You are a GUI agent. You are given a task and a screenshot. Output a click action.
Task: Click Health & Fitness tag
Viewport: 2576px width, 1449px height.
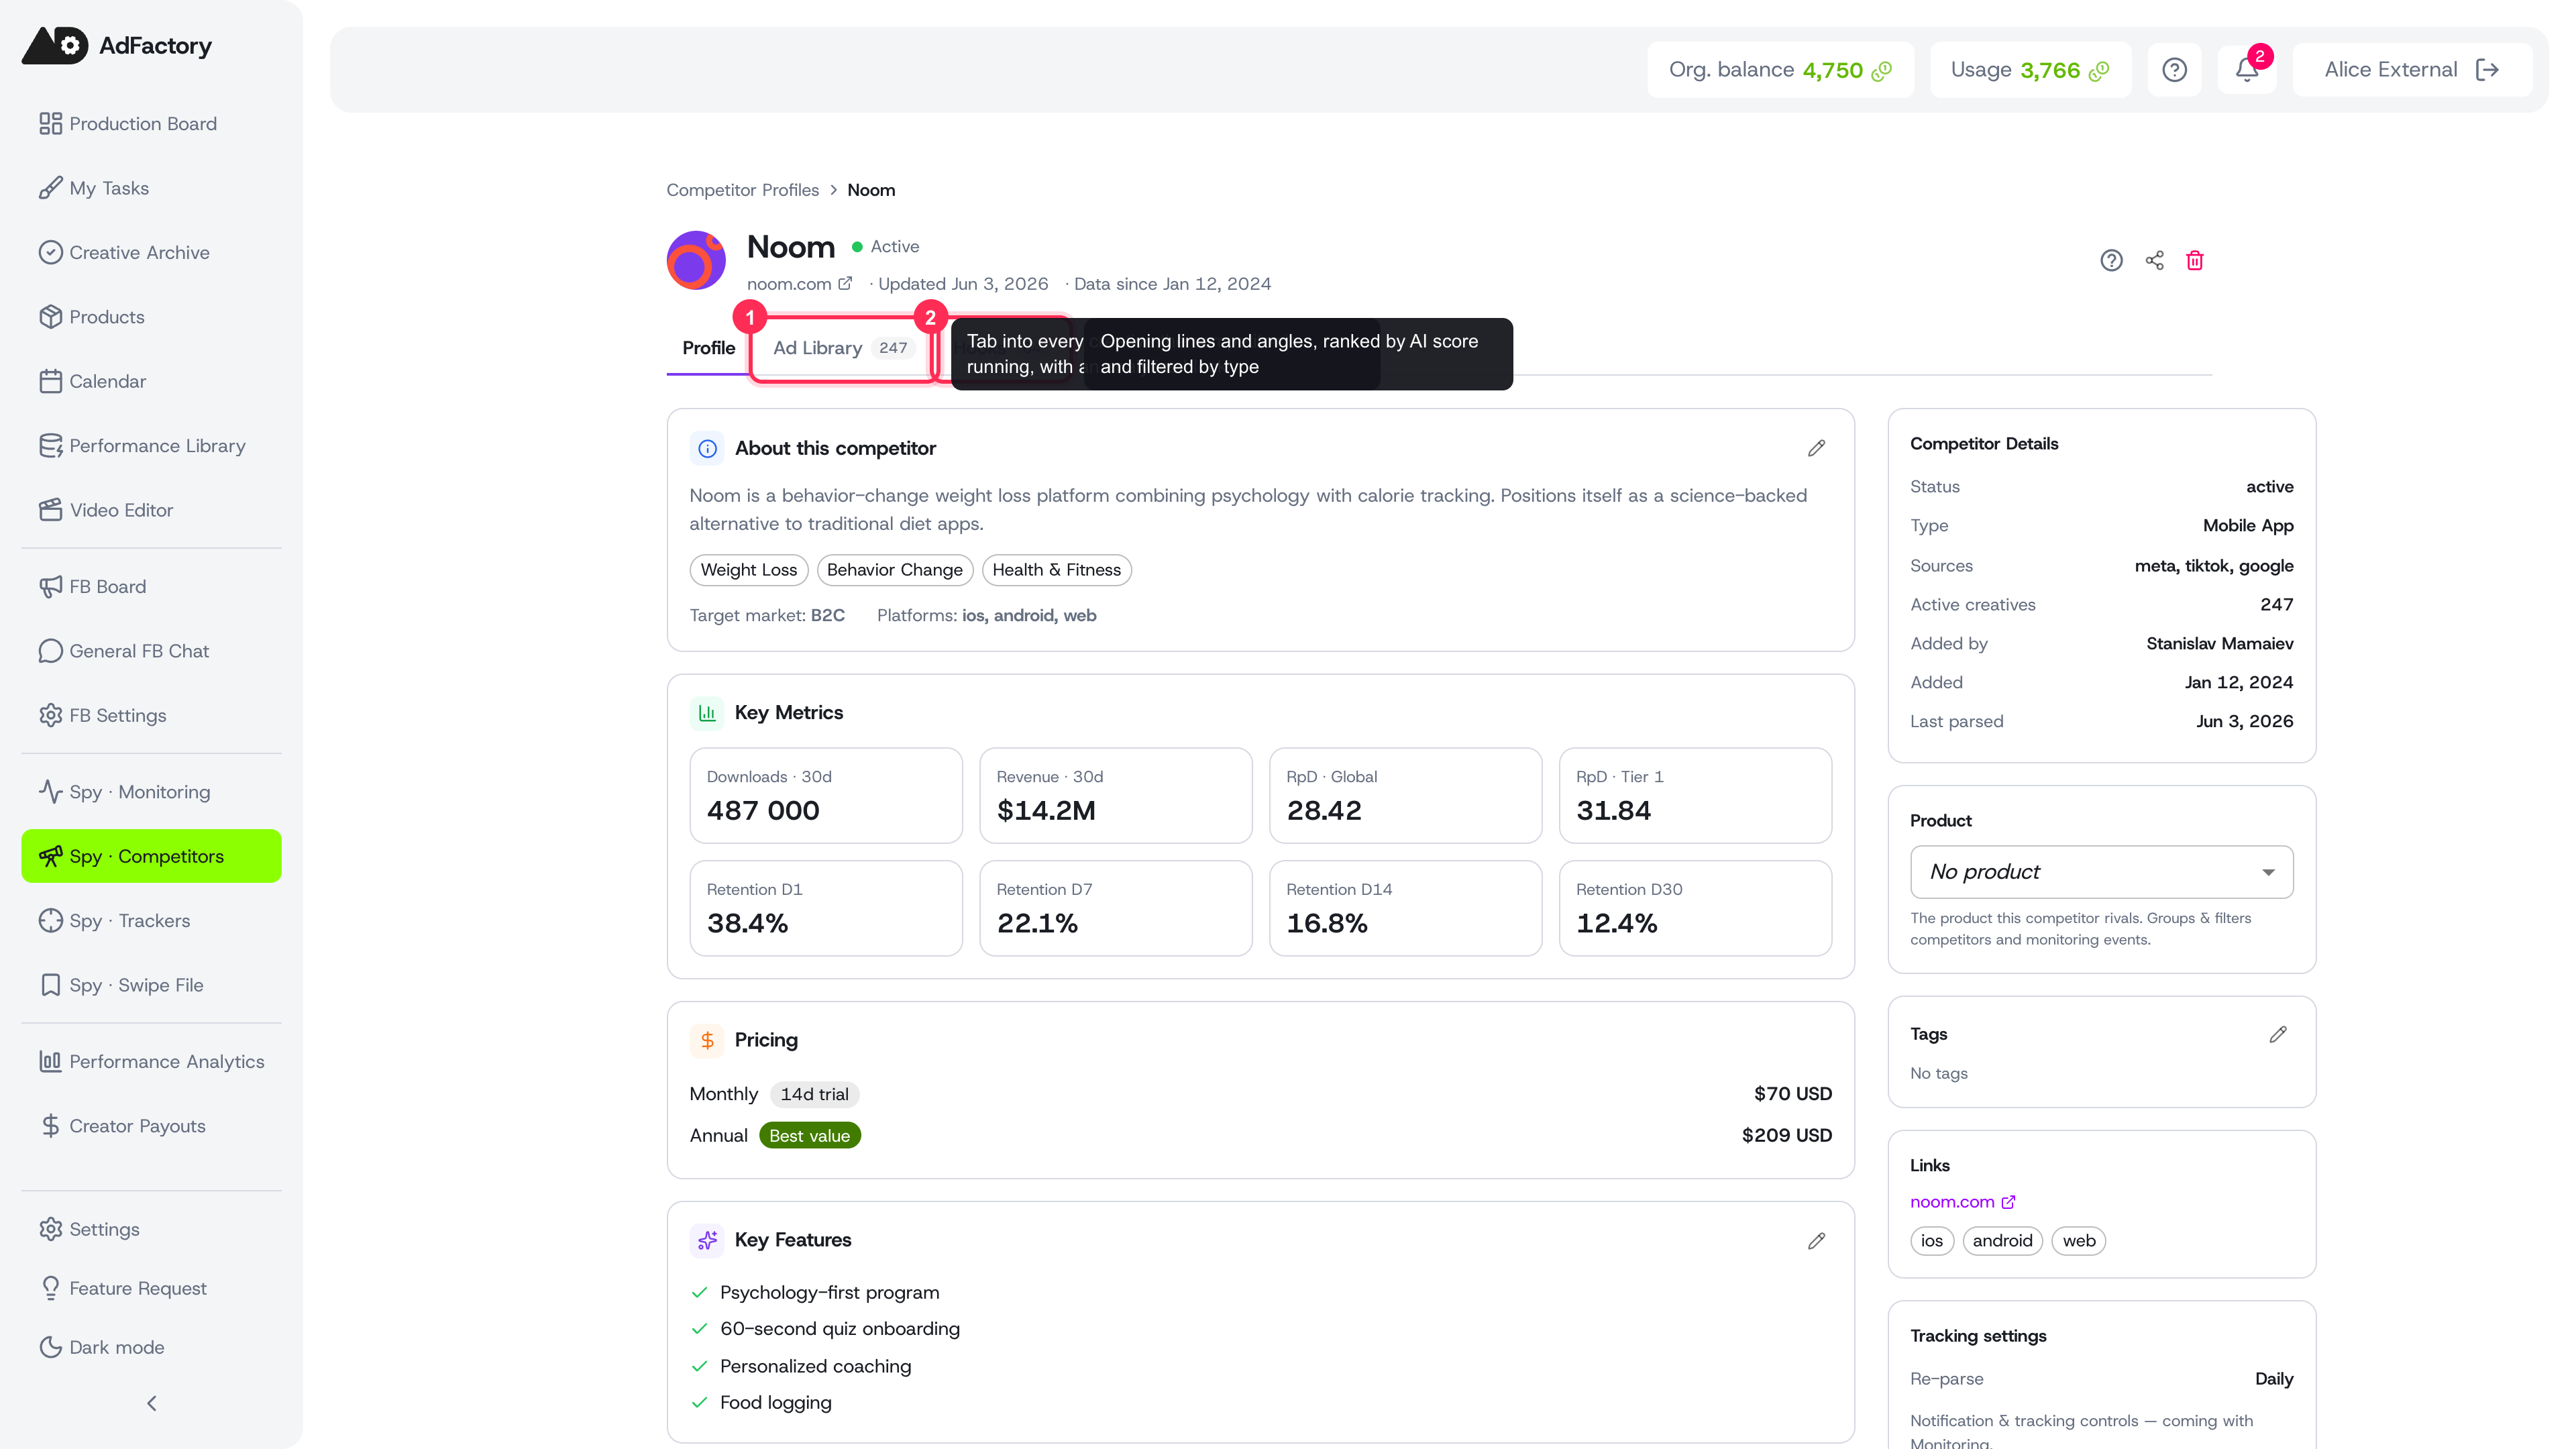click(x=1057, y=570)
